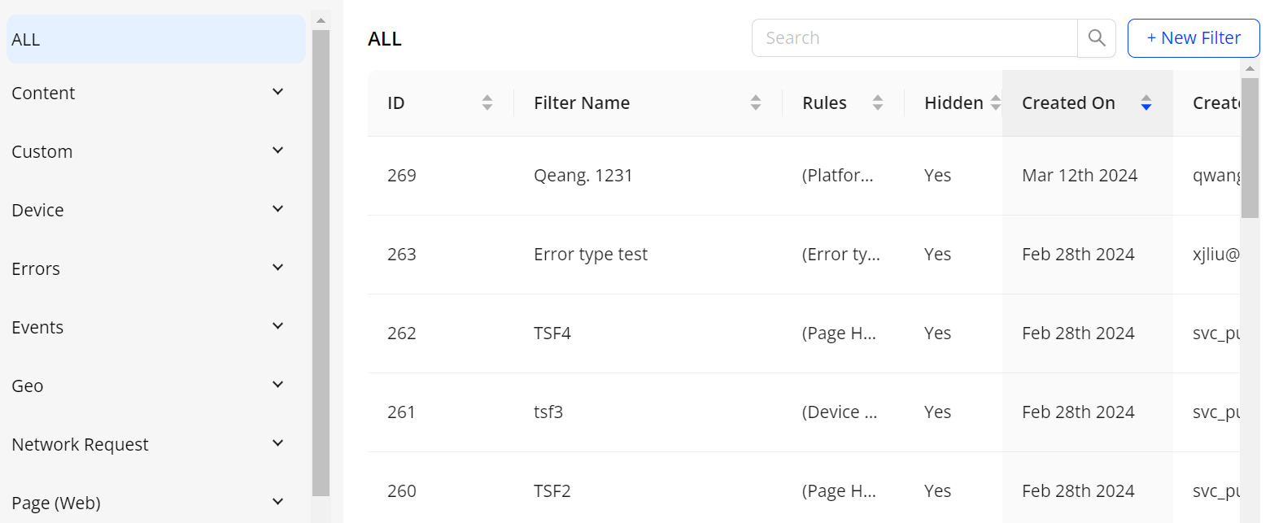The height and width of the screenshot is (523, 1270).
Task: Select ALL in the sidebar
Action: coord(155,39)
